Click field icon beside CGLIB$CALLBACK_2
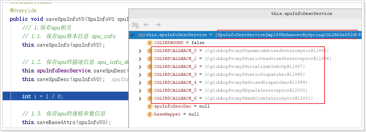Viewport: 366px width, 132px height. (x=150, y=67)
